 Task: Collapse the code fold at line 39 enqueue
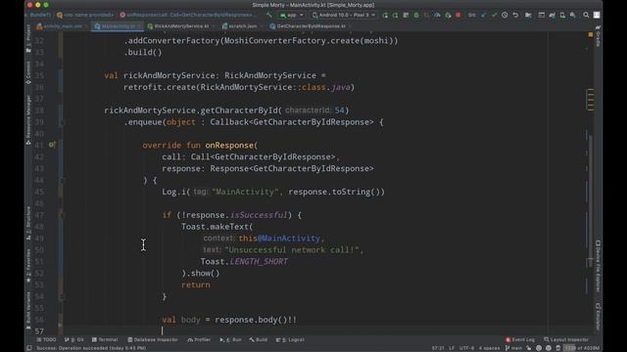(61, 122)
